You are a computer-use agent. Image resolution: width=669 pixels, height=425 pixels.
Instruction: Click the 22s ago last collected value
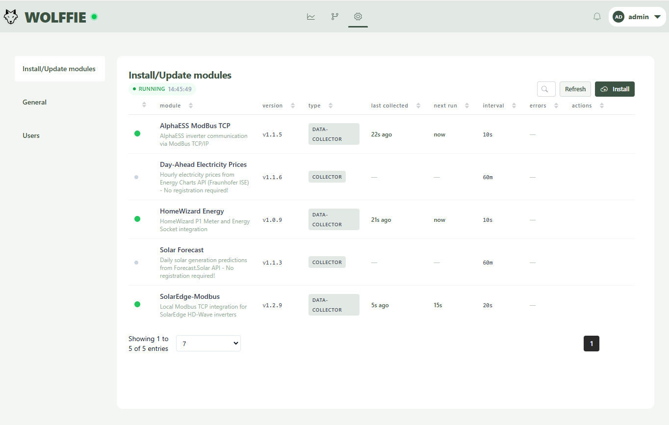coord(382,134)
